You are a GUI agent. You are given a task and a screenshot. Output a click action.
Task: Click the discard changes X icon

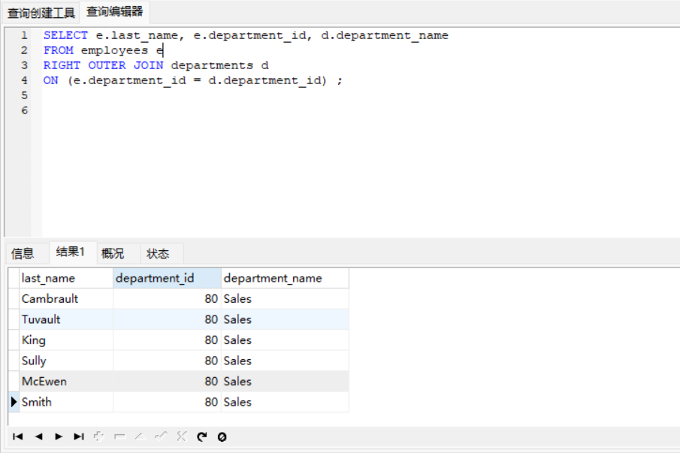point(180,436)
